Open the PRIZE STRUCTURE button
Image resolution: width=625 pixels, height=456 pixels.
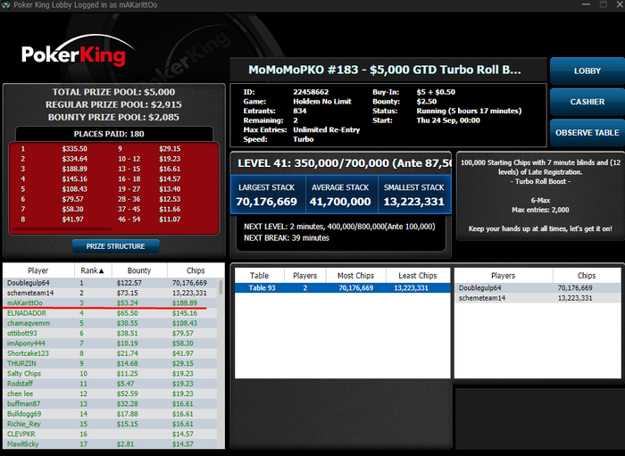pos(115,246)
